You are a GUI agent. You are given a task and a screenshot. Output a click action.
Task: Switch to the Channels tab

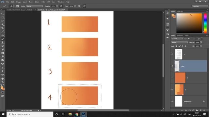(x=180, y=35)
